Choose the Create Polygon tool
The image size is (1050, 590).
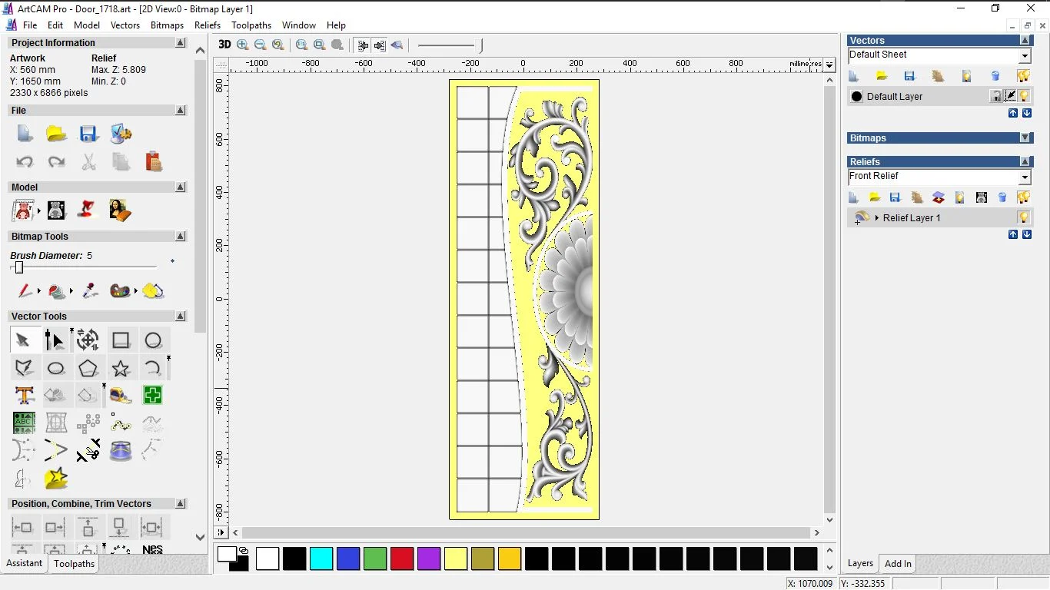tap(88, 368)
